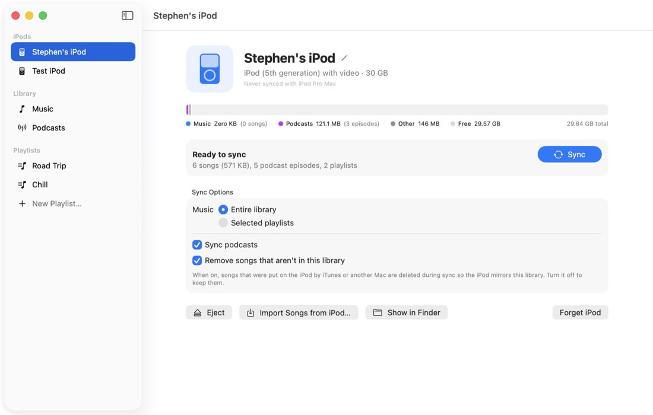Select the Entire library radio button
Screen dimensions: 653x415
pyautogui.click(x=223, y=210)
